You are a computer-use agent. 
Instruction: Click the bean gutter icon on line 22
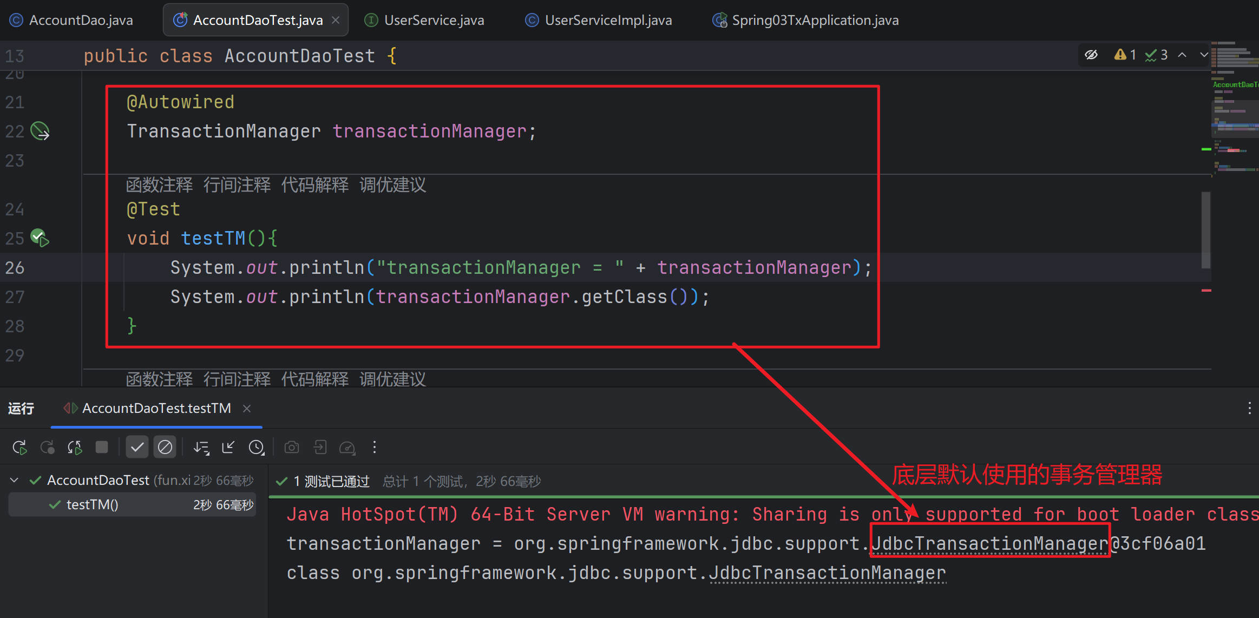[x=40, y=131]
